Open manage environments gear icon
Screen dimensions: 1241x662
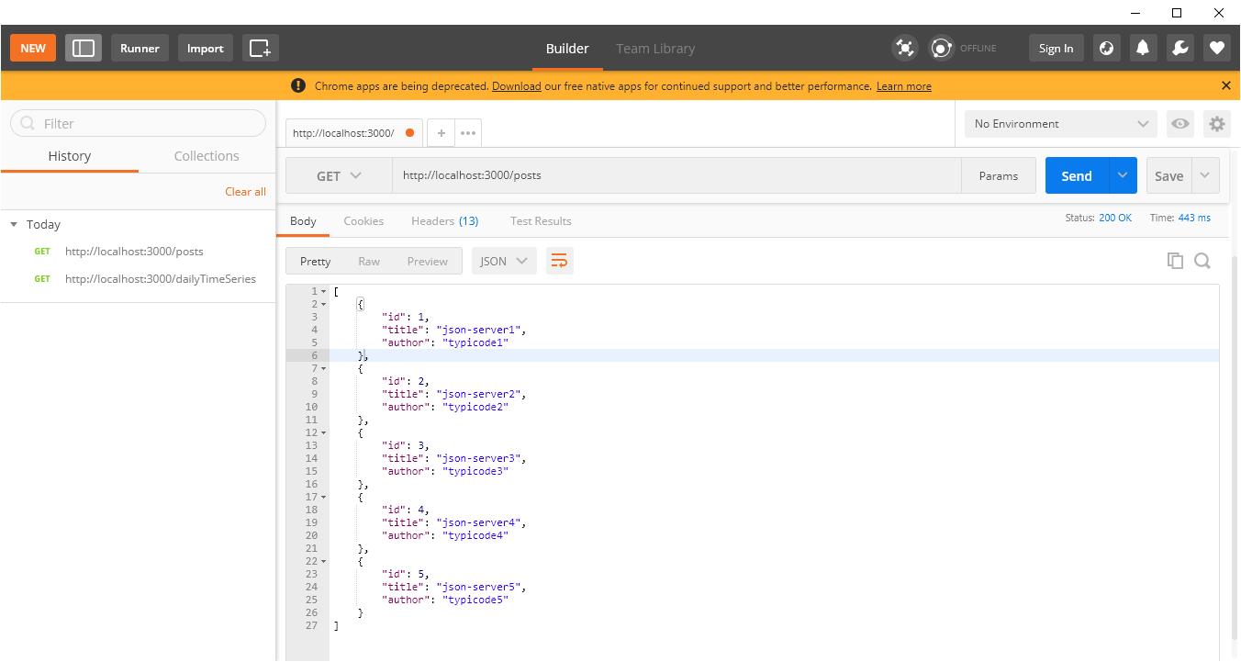[x=1217, y=124]
